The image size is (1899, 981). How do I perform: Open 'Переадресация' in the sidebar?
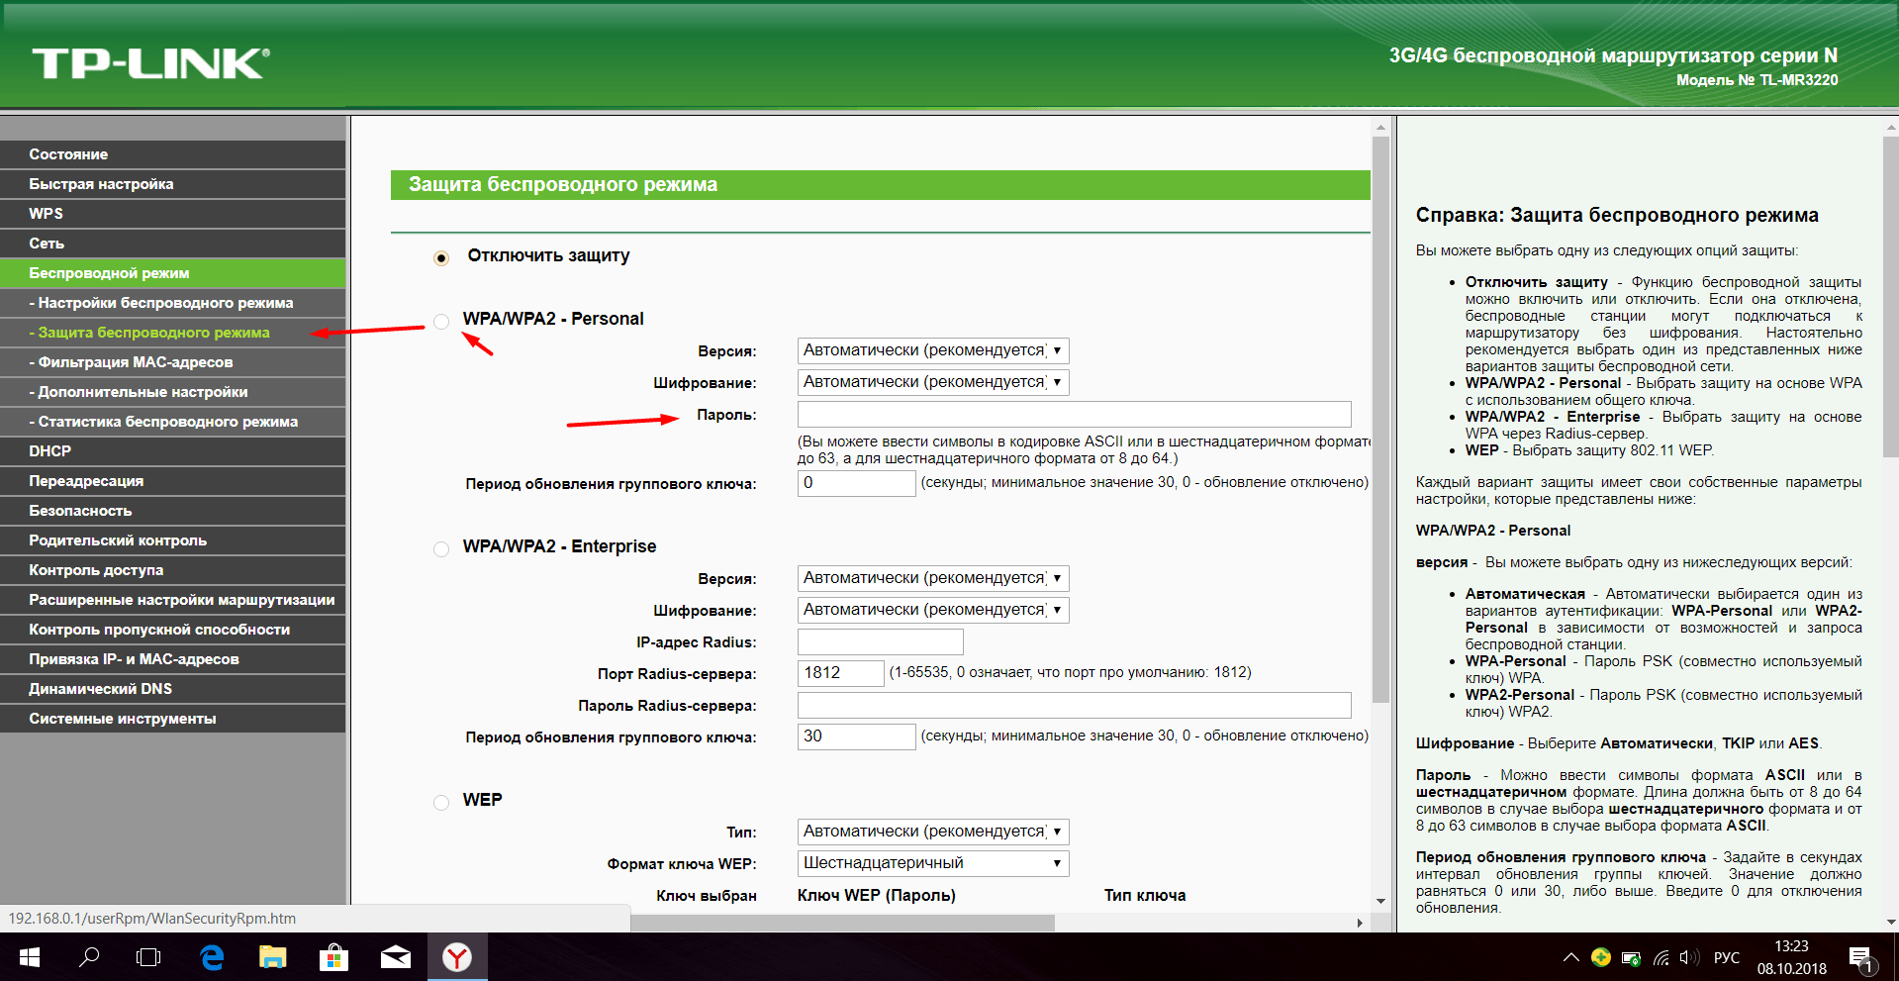click(173, 481)
